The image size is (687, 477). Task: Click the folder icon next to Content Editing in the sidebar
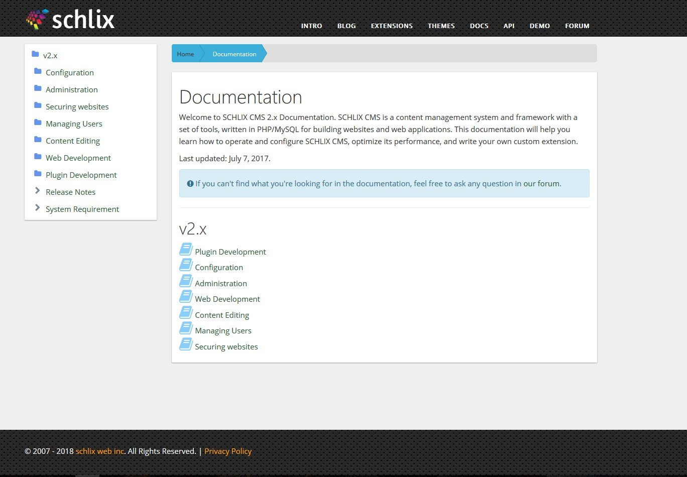[38, 140]
